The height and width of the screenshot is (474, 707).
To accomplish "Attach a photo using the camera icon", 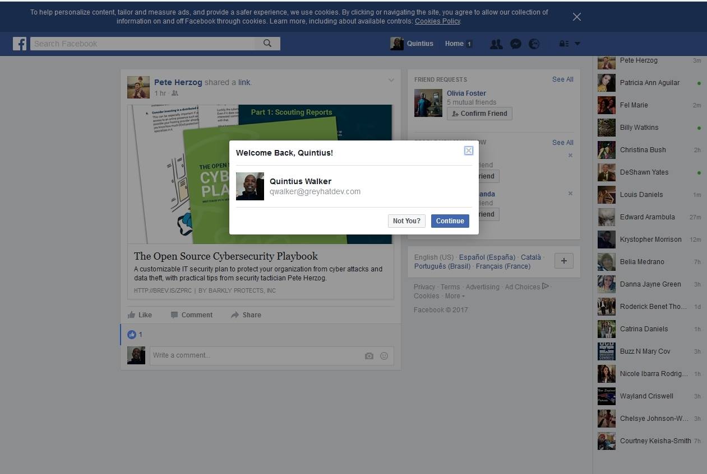I will 369,356.
